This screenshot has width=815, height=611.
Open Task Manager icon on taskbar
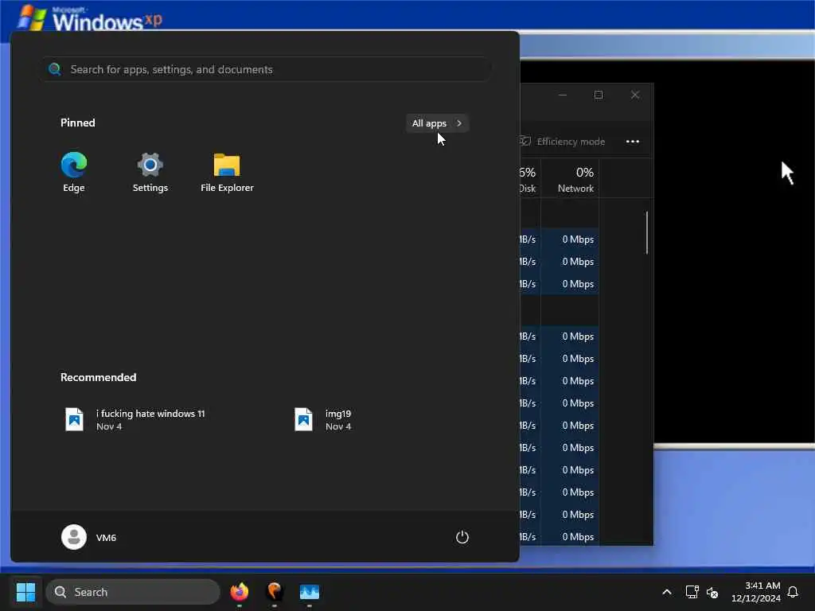[x=310, y=592]
